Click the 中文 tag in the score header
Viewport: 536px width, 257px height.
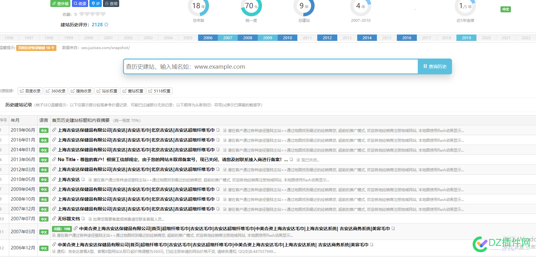click(x=506, y=9)
